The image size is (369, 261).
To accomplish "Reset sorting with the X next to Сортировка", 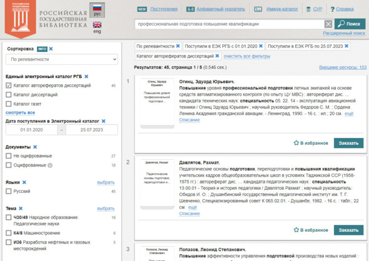I will point(51,49).
